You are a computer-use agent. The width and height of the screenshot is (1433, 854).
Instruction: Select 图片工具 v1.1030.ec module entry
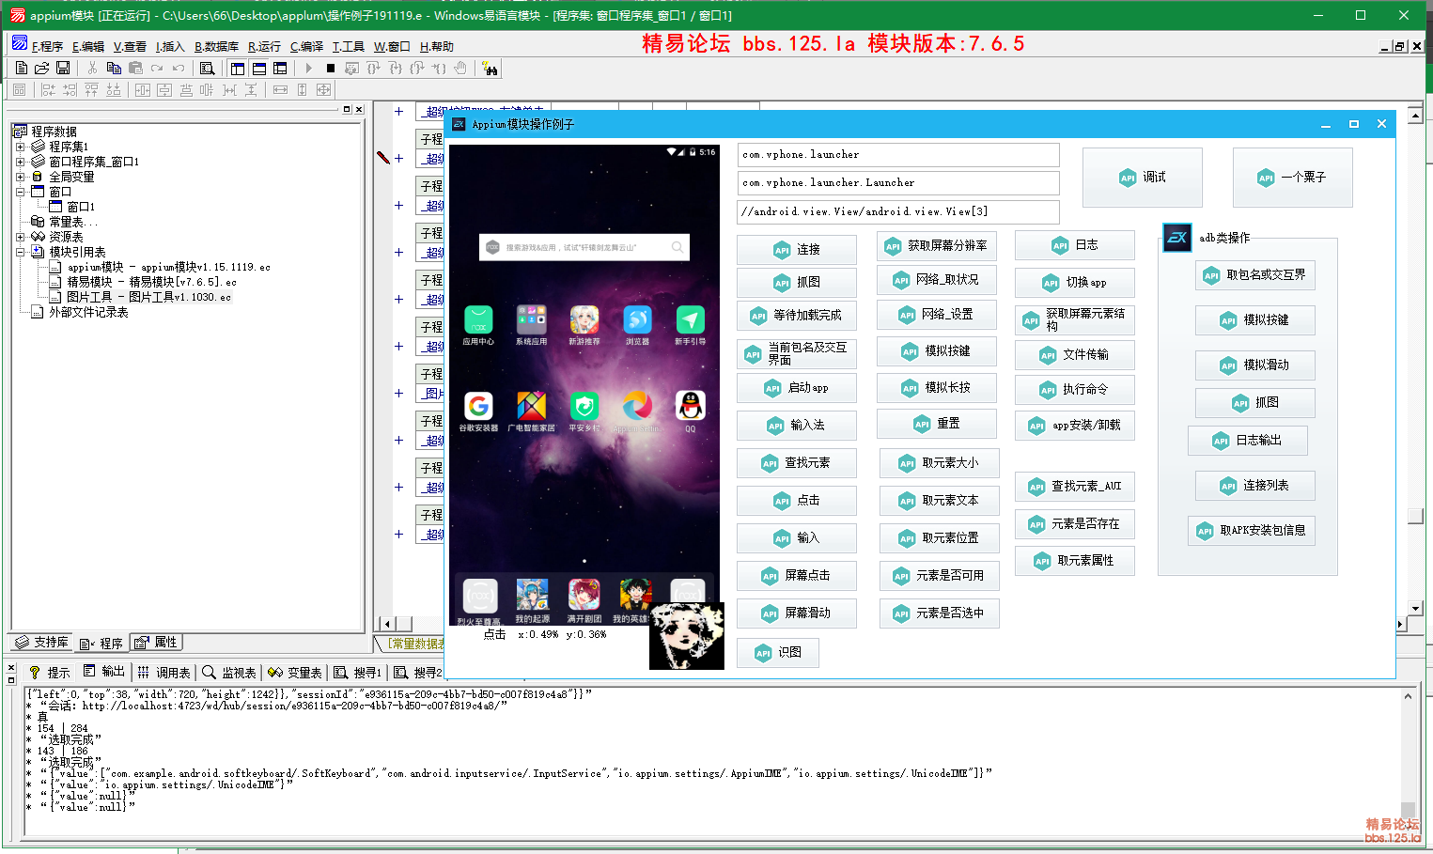point(148,297)
